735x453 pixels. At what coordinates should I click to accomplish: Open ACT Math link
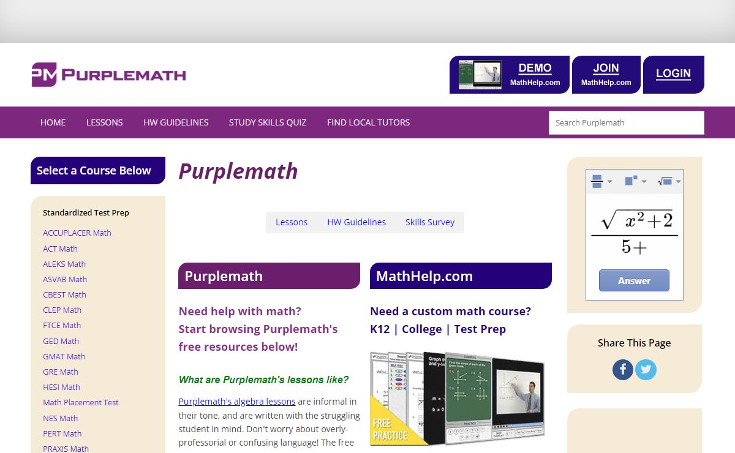[x=60, y=249]
